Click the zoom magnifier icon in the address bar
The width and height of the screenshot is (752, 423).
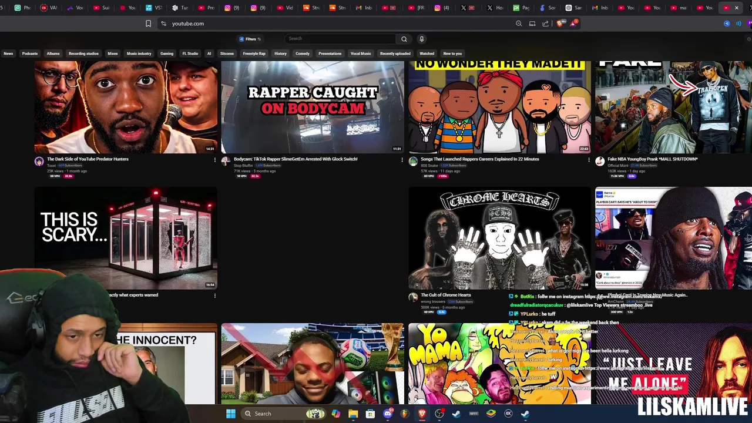coord(519,23)
